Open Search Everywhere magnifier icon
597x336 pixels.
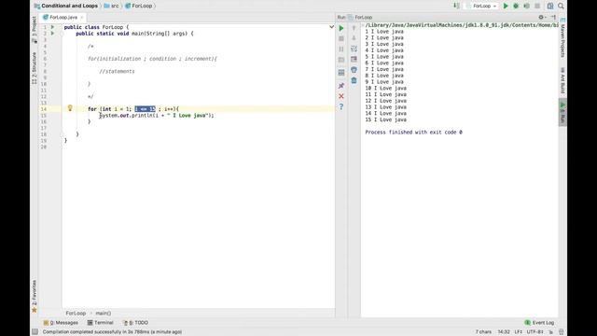(561, 6)
